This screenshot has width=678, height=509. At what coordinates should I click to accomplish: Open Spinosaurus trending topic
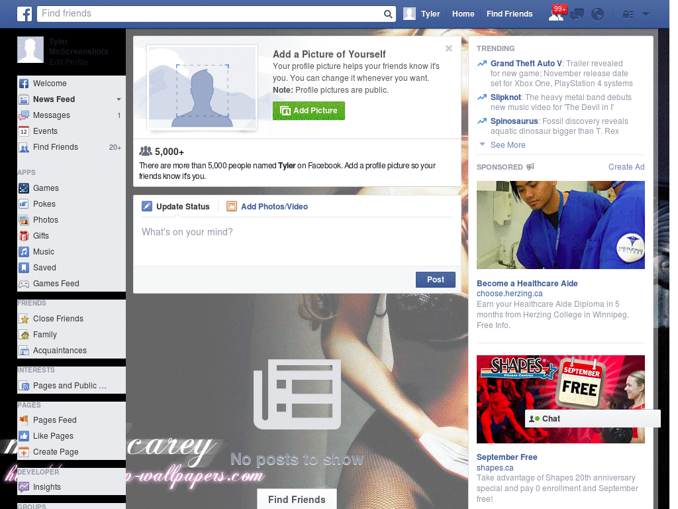tap(514, 121)
